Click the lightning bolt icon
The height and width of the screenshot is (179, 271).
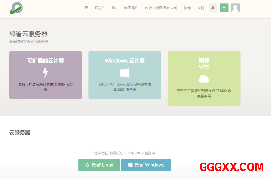46,73
